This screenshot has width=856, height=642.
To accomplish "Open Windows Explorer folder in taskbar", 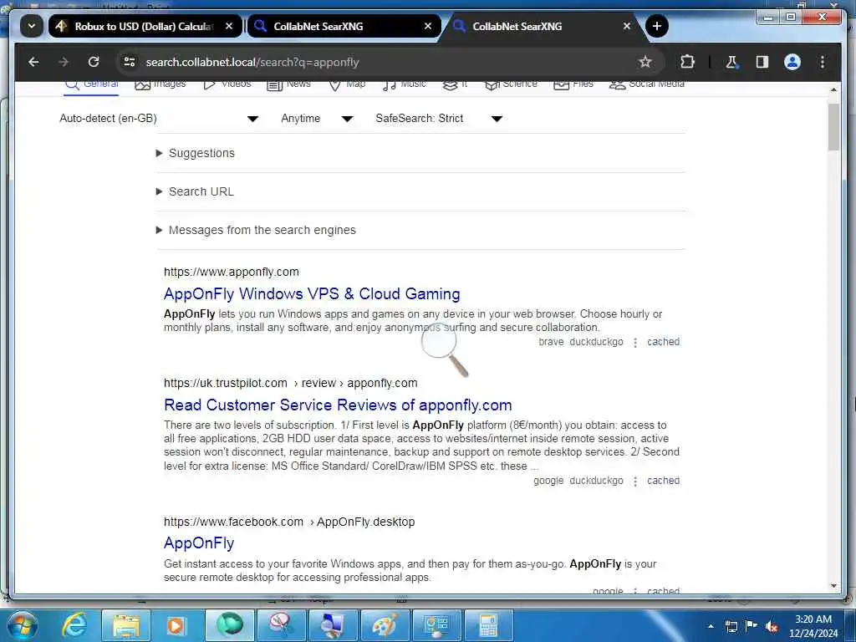I will pyautogui.click(x=125, y=625).
